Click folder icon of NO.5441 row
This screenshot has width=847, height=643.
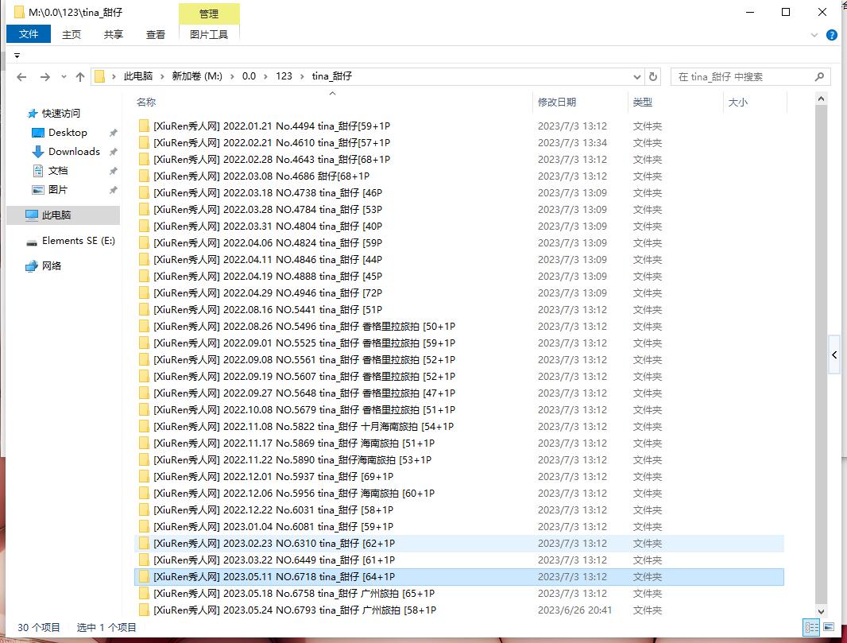click(x=144, y=310)
